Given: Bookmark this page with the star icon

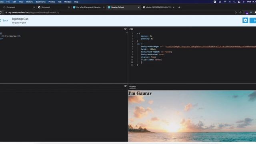Looking at the screenshot, I should [240, 12].
